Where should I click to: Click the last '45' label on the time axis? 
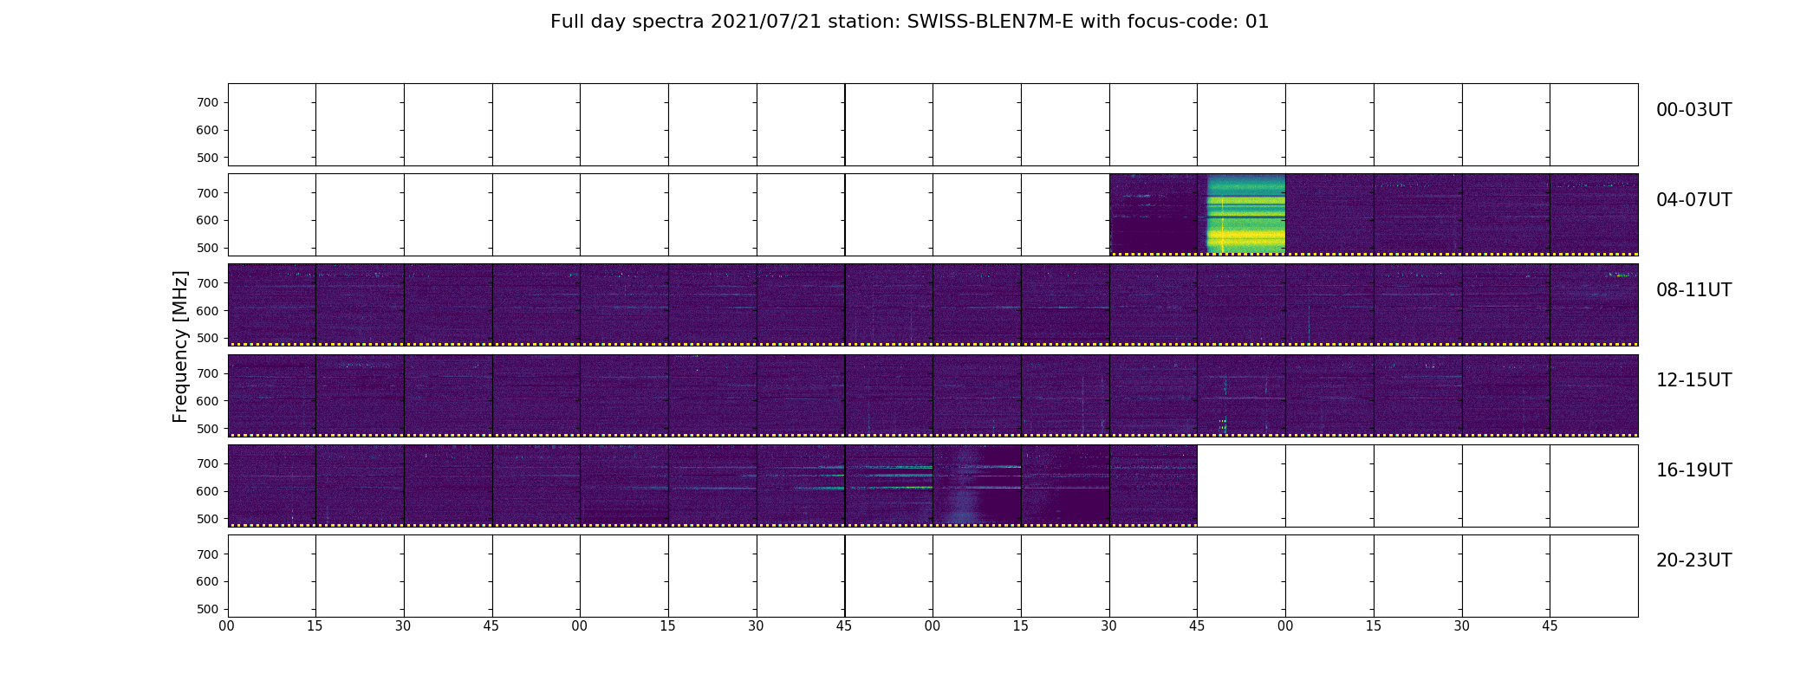tap(1550, 625)
